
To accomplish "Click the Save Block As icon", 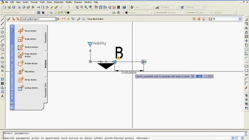I will coord(18,19).
